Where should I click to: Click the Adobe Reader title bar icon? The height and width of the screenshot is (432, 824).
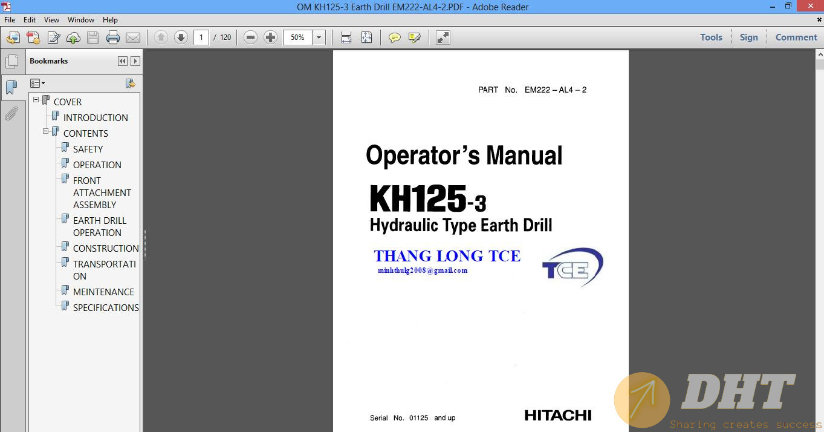point(7,7)
